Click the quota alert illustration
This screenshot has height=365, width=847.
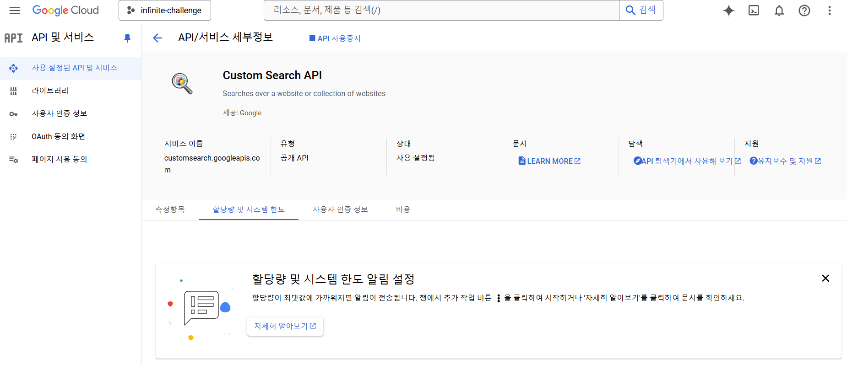tap(200, 308)
